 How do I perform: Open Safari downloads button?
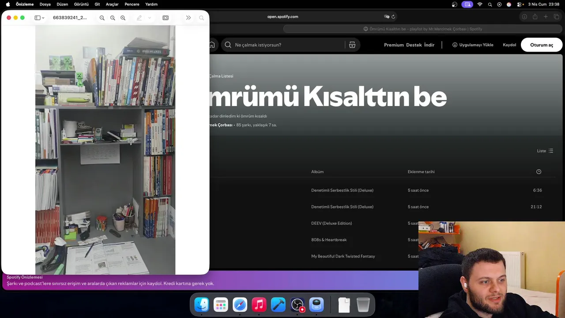click(524, 17)
